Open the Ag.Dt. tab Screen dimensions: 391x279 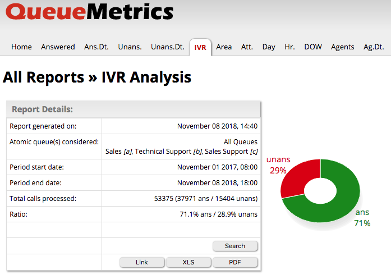point(374,47)
